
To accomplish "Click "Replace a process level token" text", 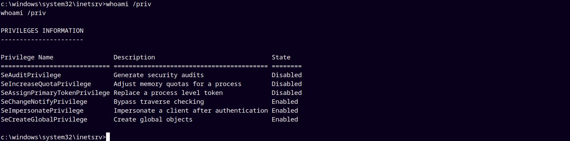I will pyautogui.click(x=168, y=93).
